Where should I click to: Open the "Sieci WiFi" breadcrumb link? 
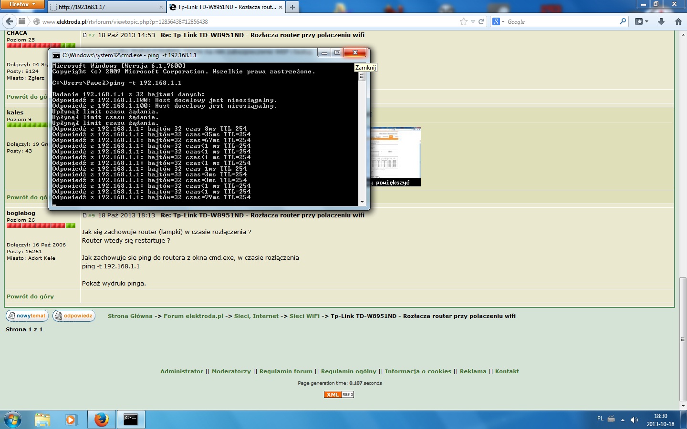pos(304,316)
